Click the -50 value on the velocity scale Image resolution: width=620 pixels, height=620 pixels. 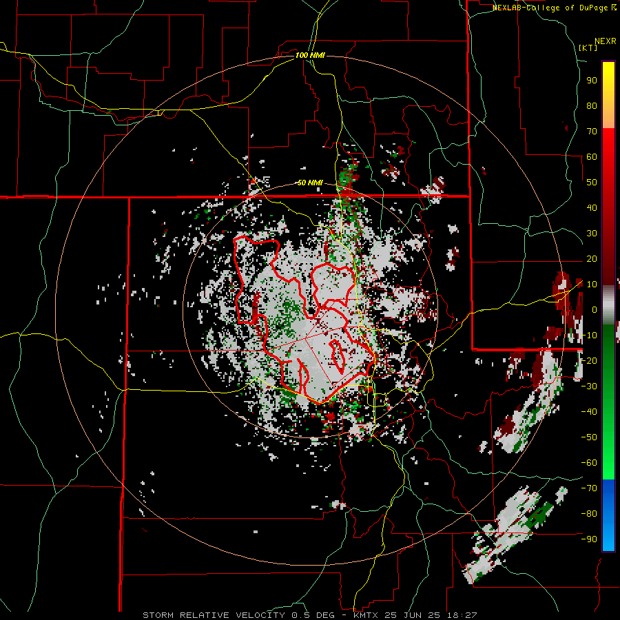(x=589, y=437)
